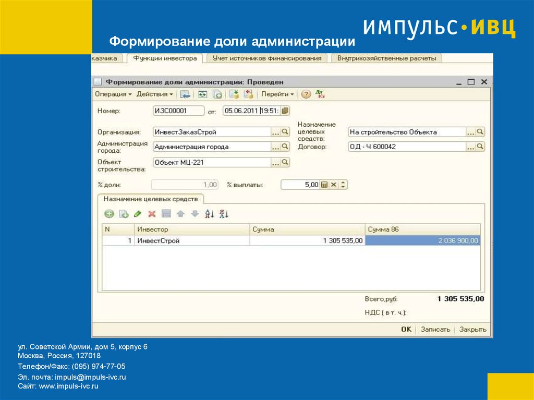Expand the Действия dropdown menu

(x=155, y=94)
